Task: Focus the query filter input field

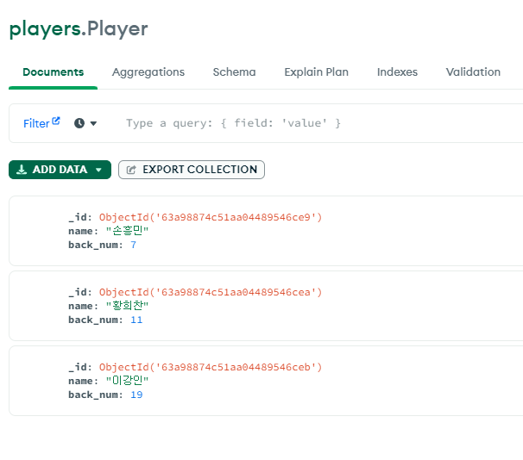Action: (x=320, y=123)
